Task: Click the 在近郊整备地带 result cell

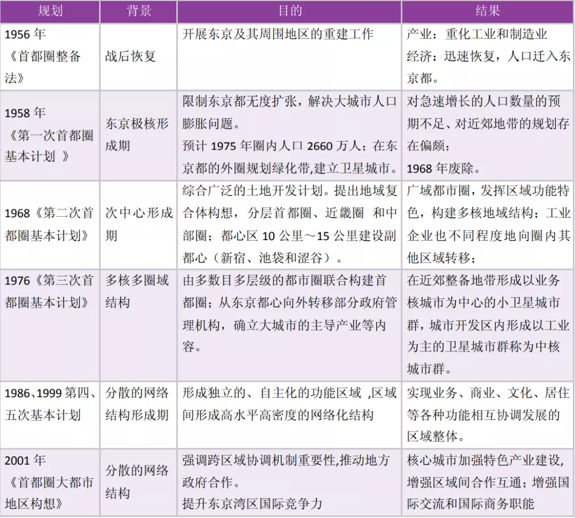Action: 488,325
